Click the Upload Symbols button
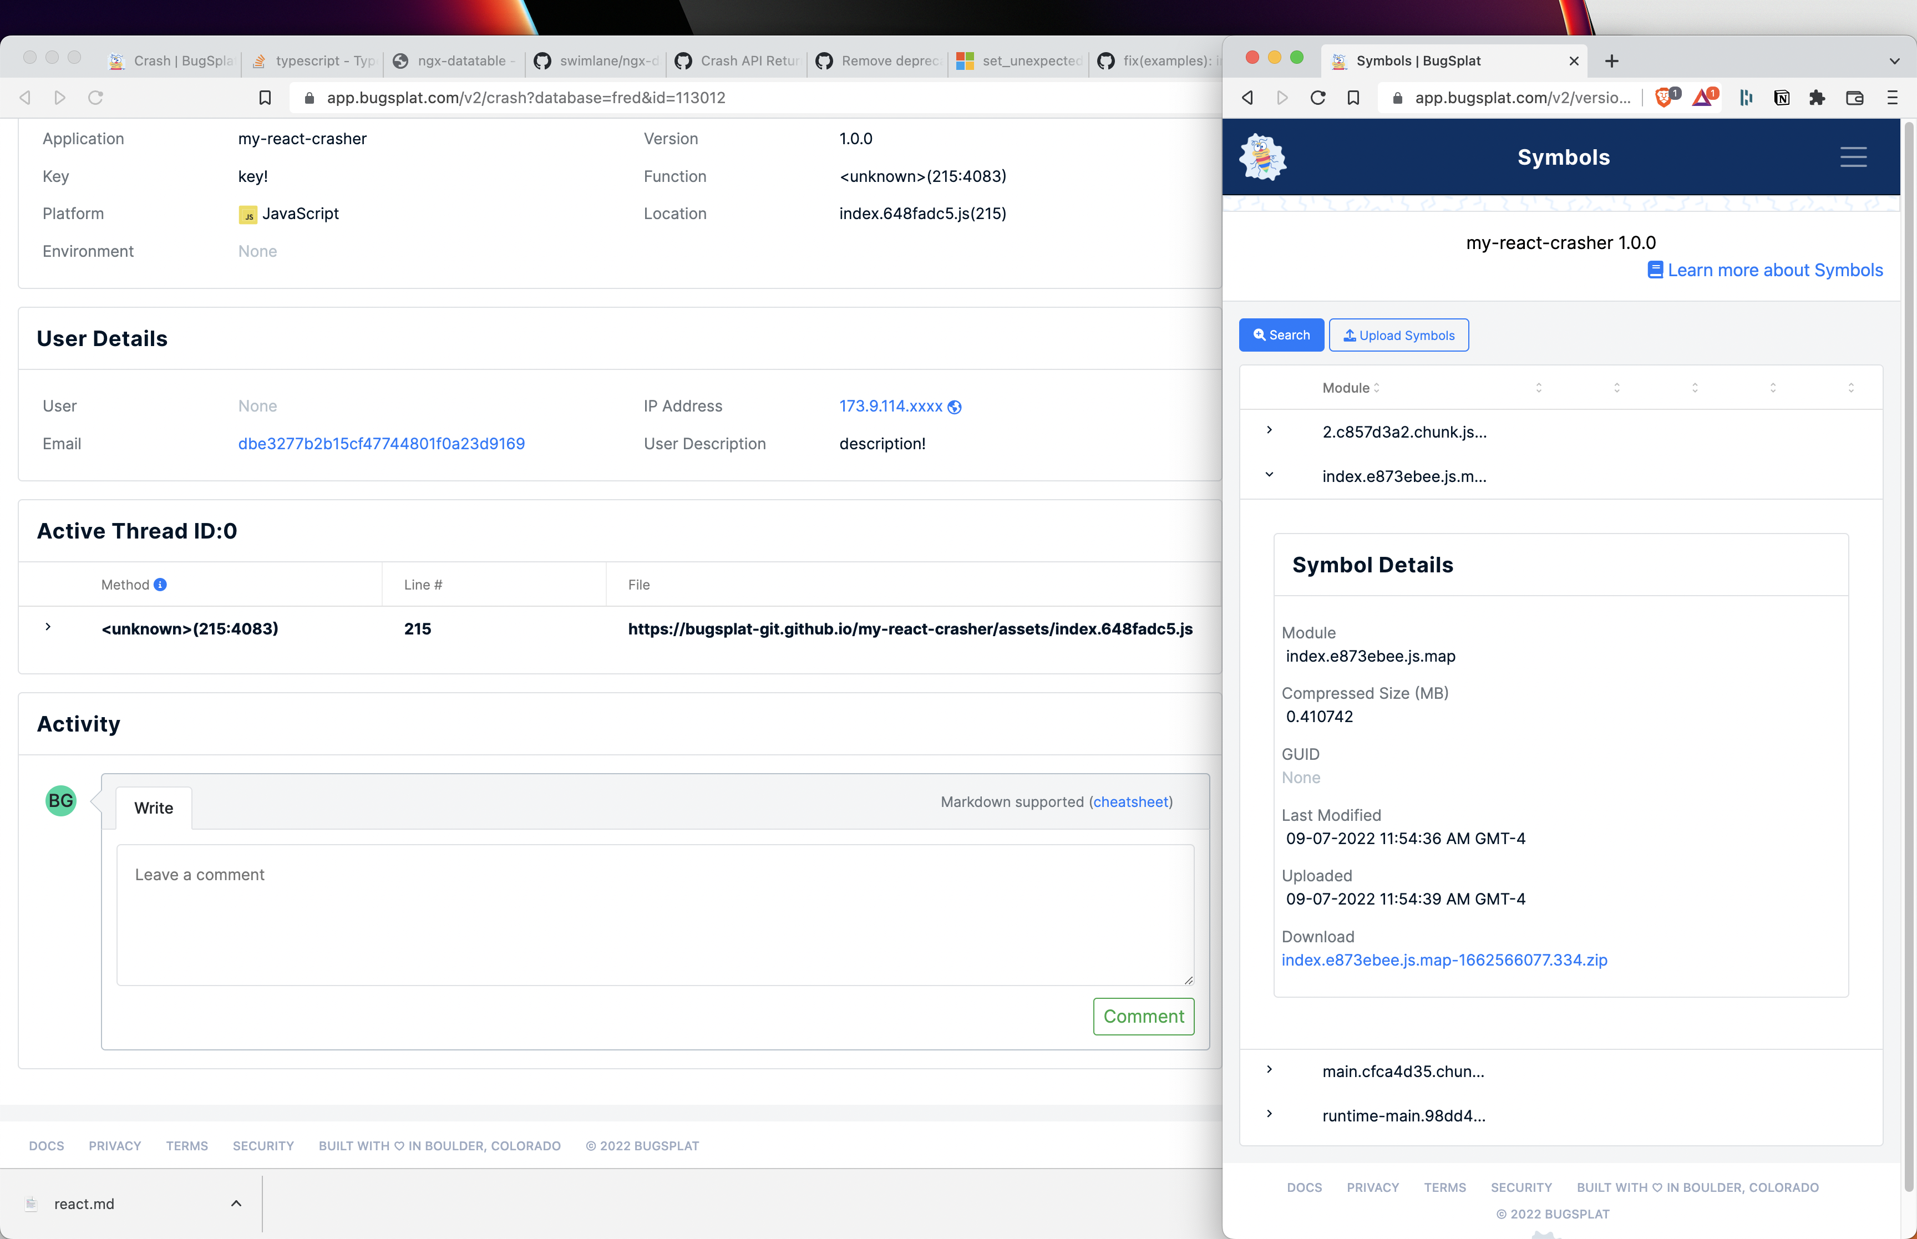Screen dimensions: 1917x1239 (x=1399, y=336)
